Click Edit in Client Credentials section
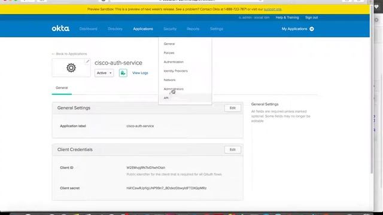The height and width of the screenshot is (215, 383). 233,150
